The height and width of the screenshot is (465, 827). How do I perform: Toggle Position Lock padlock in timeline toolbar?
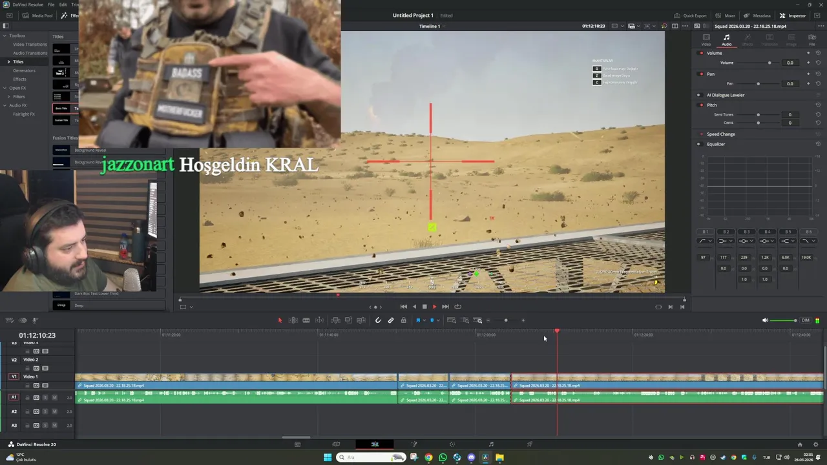(x=404, y=320)
